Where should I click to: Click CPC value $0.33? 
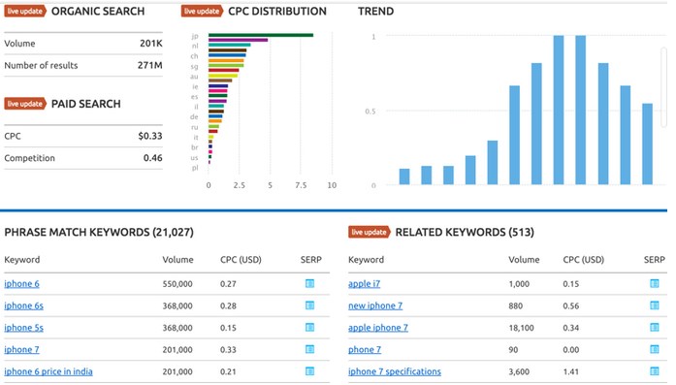coord(150,136)
